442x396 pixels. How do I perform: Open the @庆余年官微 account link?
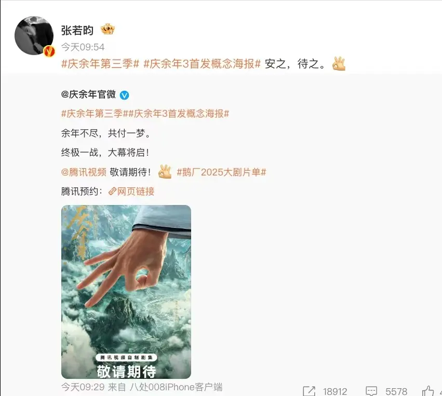coord(88,94)
